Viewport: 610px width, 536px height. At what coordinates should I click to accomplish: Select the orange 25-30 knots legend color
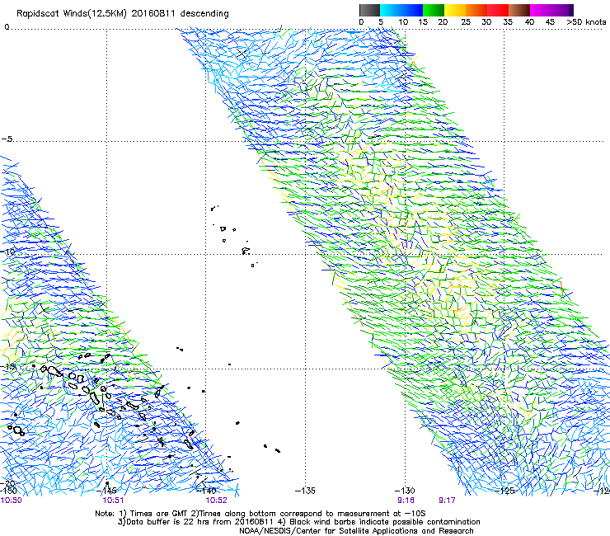[x=476, y=10]
